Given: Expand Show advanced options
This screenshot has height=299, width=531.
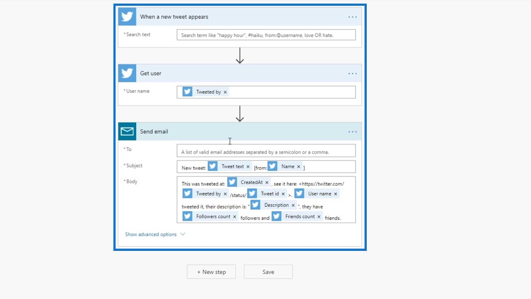Looking at the screenshot, I should pyautogui.click(x=151, y=234).
